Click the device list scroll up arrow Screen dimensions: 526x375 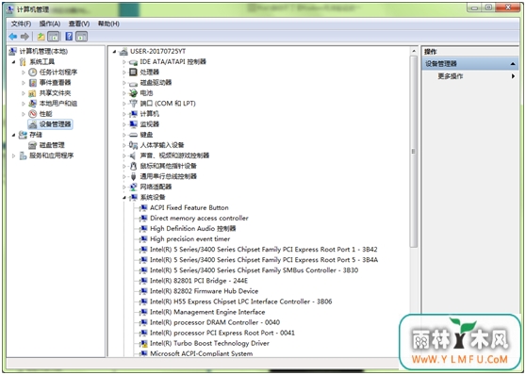point(414,51)
